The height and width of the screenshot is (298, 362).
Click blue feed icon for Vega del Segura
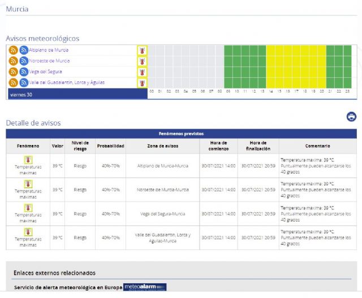click(24, 72)
